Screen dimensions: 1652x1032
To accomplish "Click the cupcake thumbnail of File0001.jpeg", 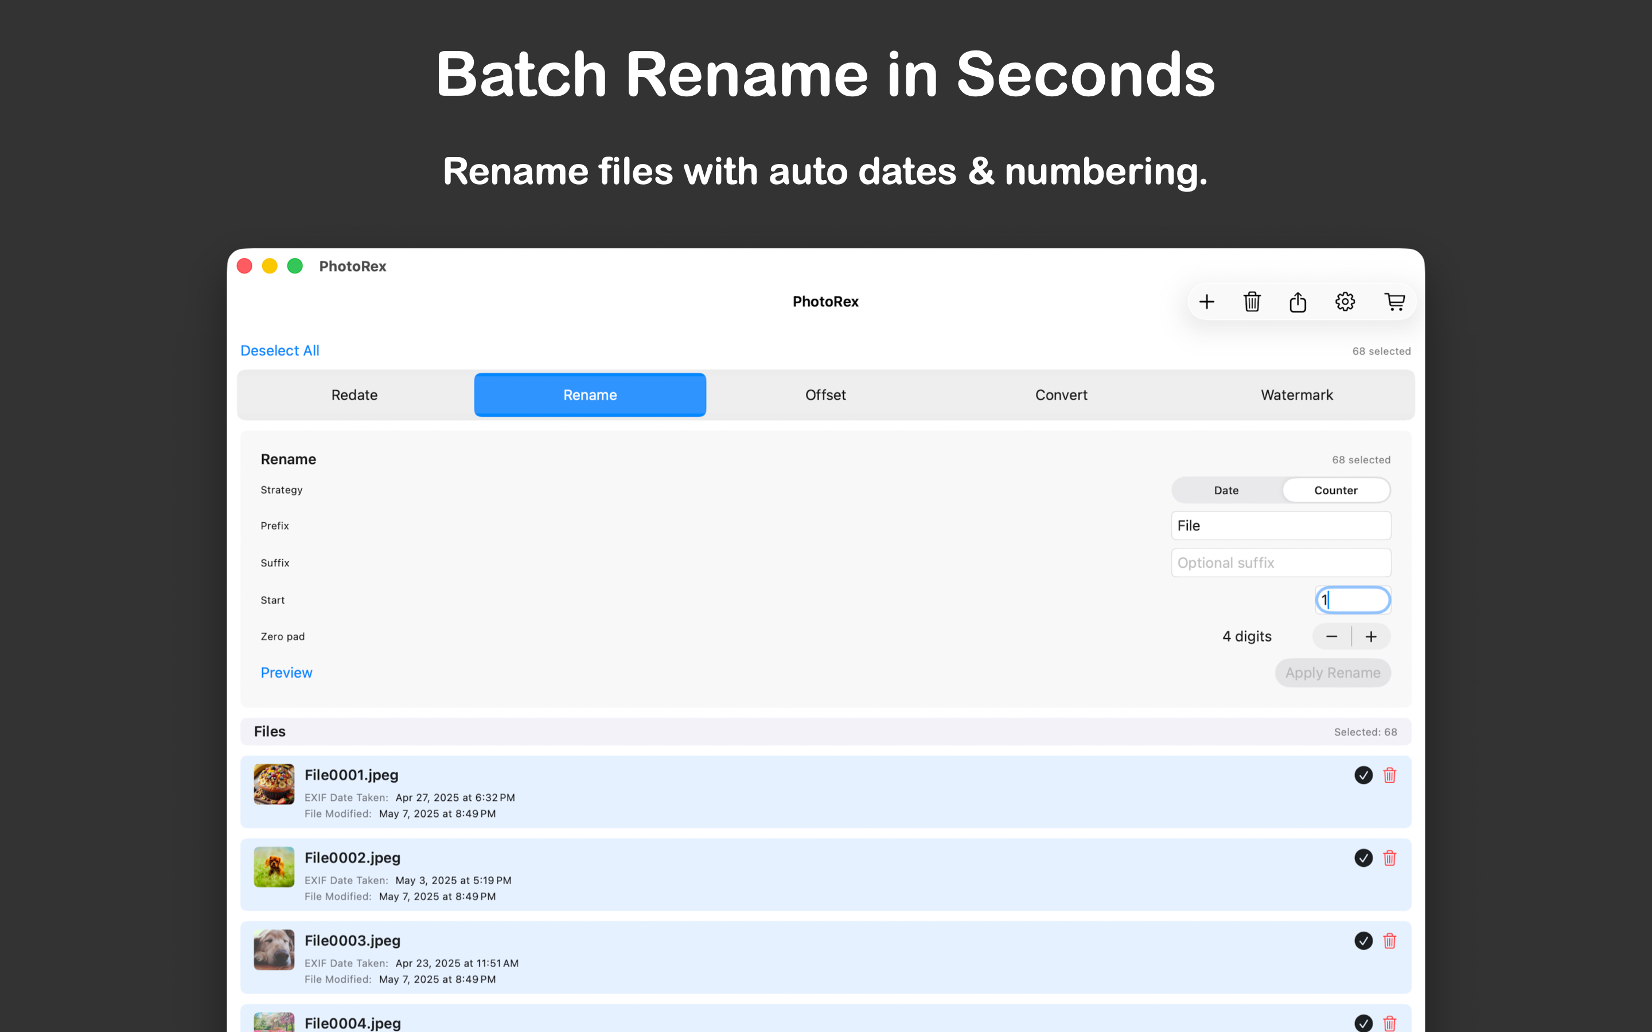I will click(x=274, y=784).
